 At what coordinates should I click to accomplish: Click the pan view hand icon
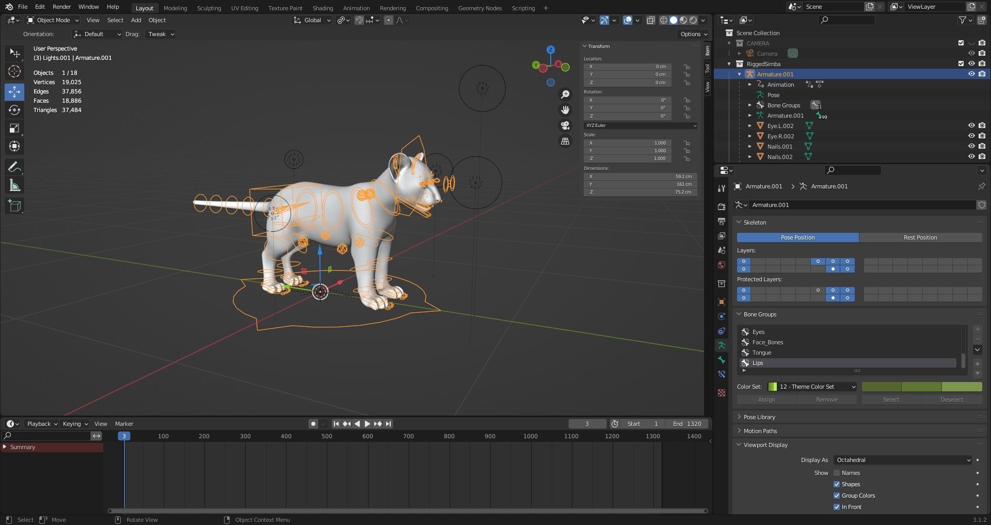(565, 110)
